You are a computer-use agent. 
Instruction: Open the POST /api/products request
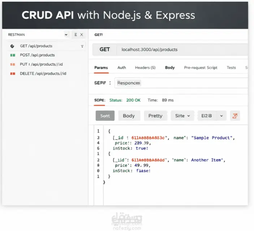pyautogui.click(x=37, y=55)
